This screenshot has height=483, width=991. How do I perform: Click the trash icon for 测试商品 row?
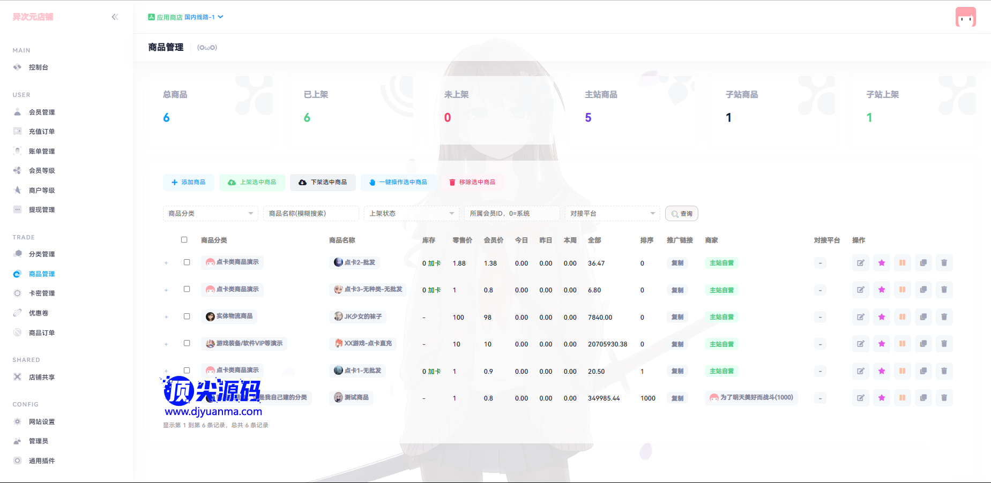[944, 398]
